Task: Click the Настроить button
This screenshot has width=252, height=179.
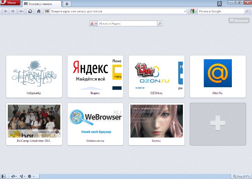Action: (239, 20)
